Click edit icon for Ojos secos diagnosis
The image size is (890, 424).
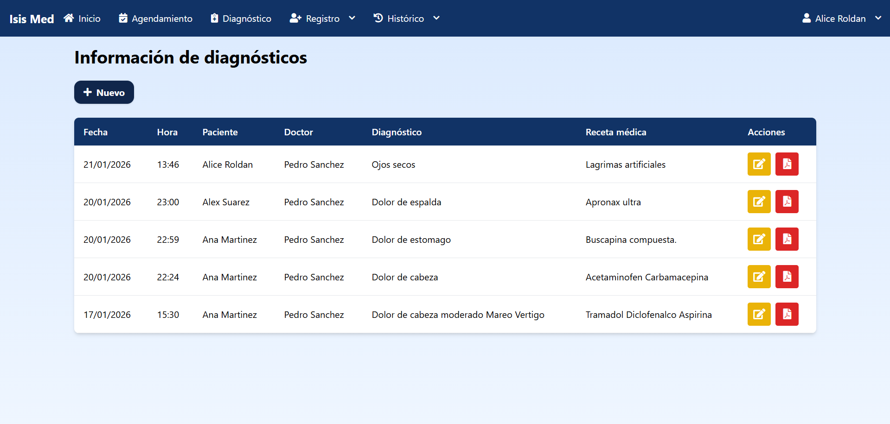click(759, 164)
